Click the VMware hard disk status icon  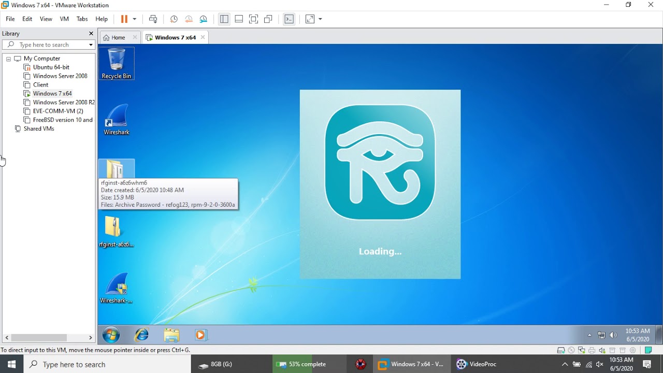tap(561, 351)
